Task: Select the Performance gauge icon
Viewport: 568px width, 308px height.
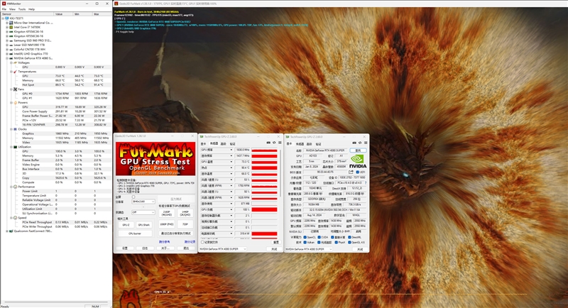Action: pos(15,187)
